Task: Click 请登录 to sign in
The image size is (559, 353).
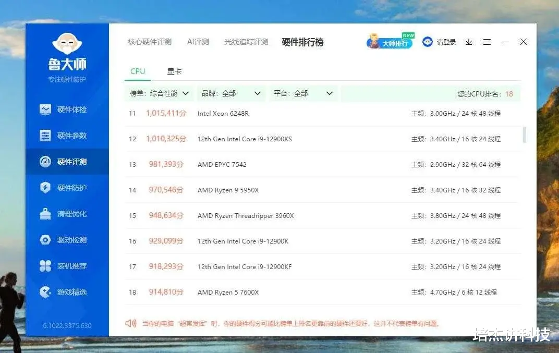Action: [x=446, y=42]
